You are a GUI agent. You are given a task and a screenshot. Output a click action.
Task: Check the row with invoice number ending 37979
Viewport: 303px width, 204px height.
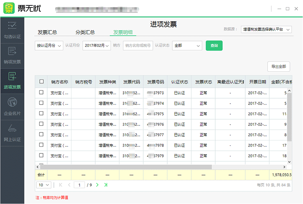(41, 155)
